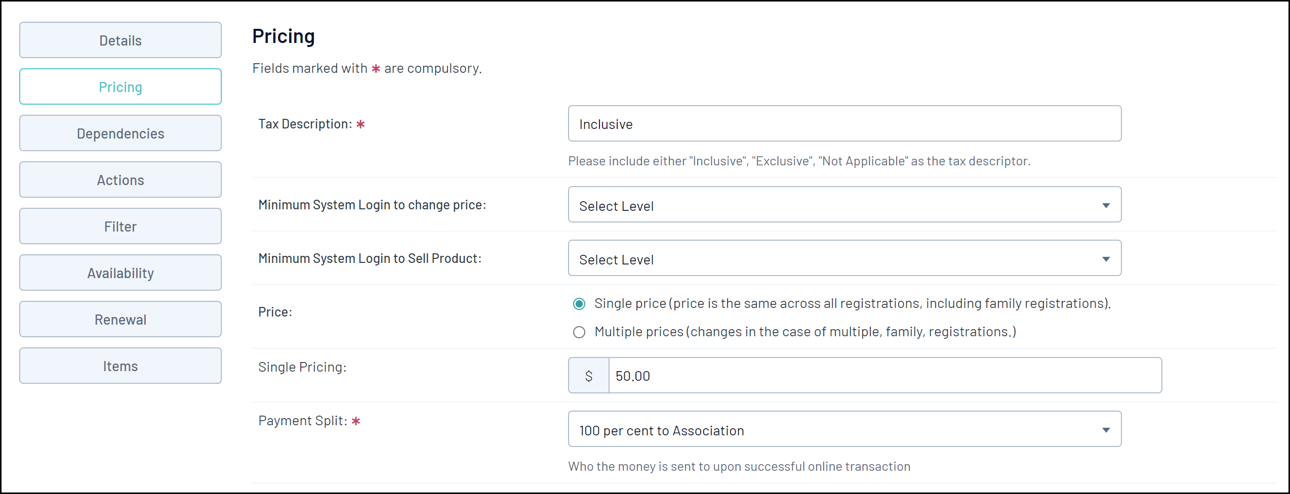1290x494 pixels.
Task: Select the Pricing tab in sidebar
Action: [120, 87]
